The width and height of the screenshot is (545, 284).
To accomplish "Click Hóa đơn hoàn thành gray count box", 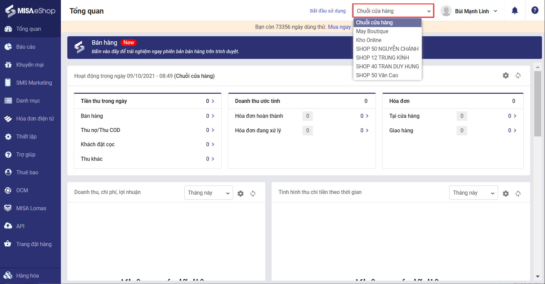I will tap(308, 116).
